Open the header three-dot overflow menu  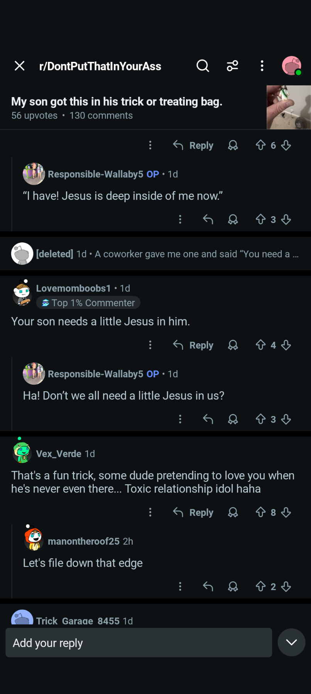[262, 66]
